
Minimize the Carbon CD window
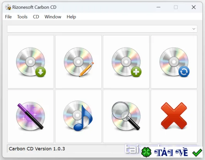[x=158, y=7]
